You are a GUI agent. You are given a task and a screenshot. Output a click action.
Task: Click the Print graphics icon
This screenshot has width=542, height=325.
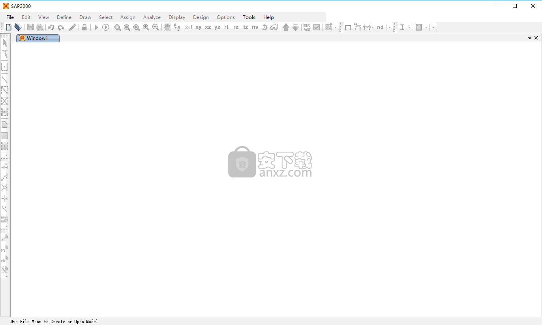[40, 27]
